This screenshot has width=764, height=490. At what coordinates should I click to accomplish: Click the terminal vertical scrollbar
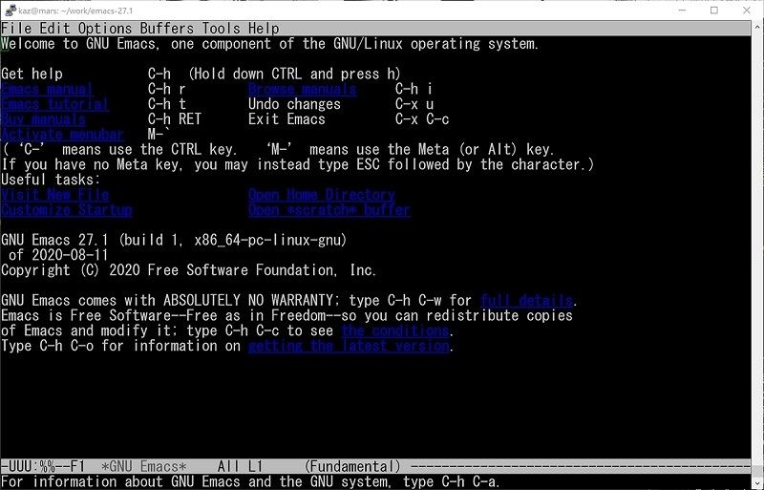[x=757, y=254]
